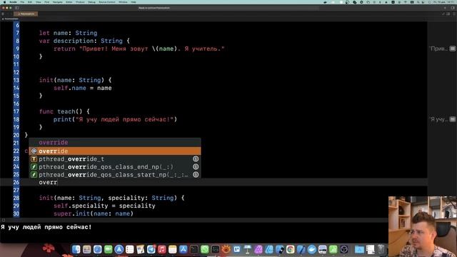
Task: Click the "func teach()" declaration
Action: tap(64, 111)
